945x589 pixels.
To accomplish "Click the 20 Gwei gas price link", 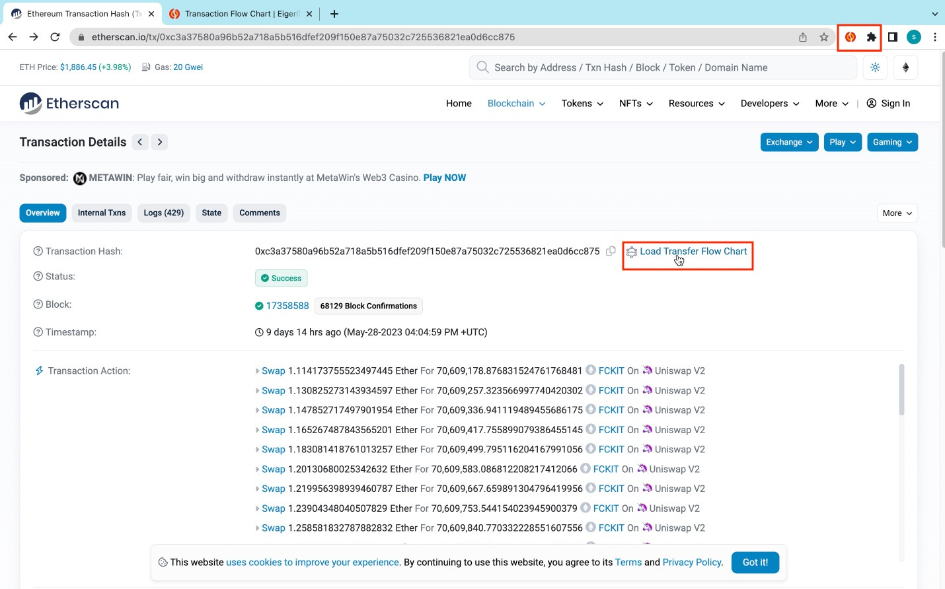I will 188,67.
